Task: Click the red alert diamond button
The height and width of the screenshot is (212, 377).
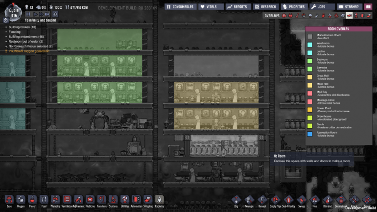Action: point(55,14)
